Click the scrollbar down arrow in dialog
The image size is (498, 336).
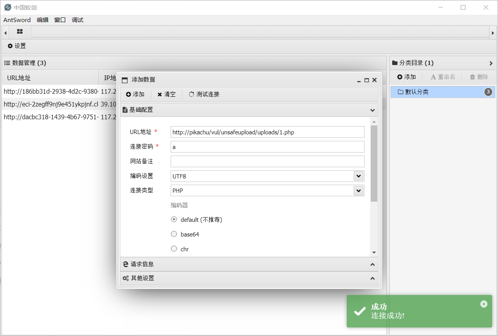tap(374, 252)
